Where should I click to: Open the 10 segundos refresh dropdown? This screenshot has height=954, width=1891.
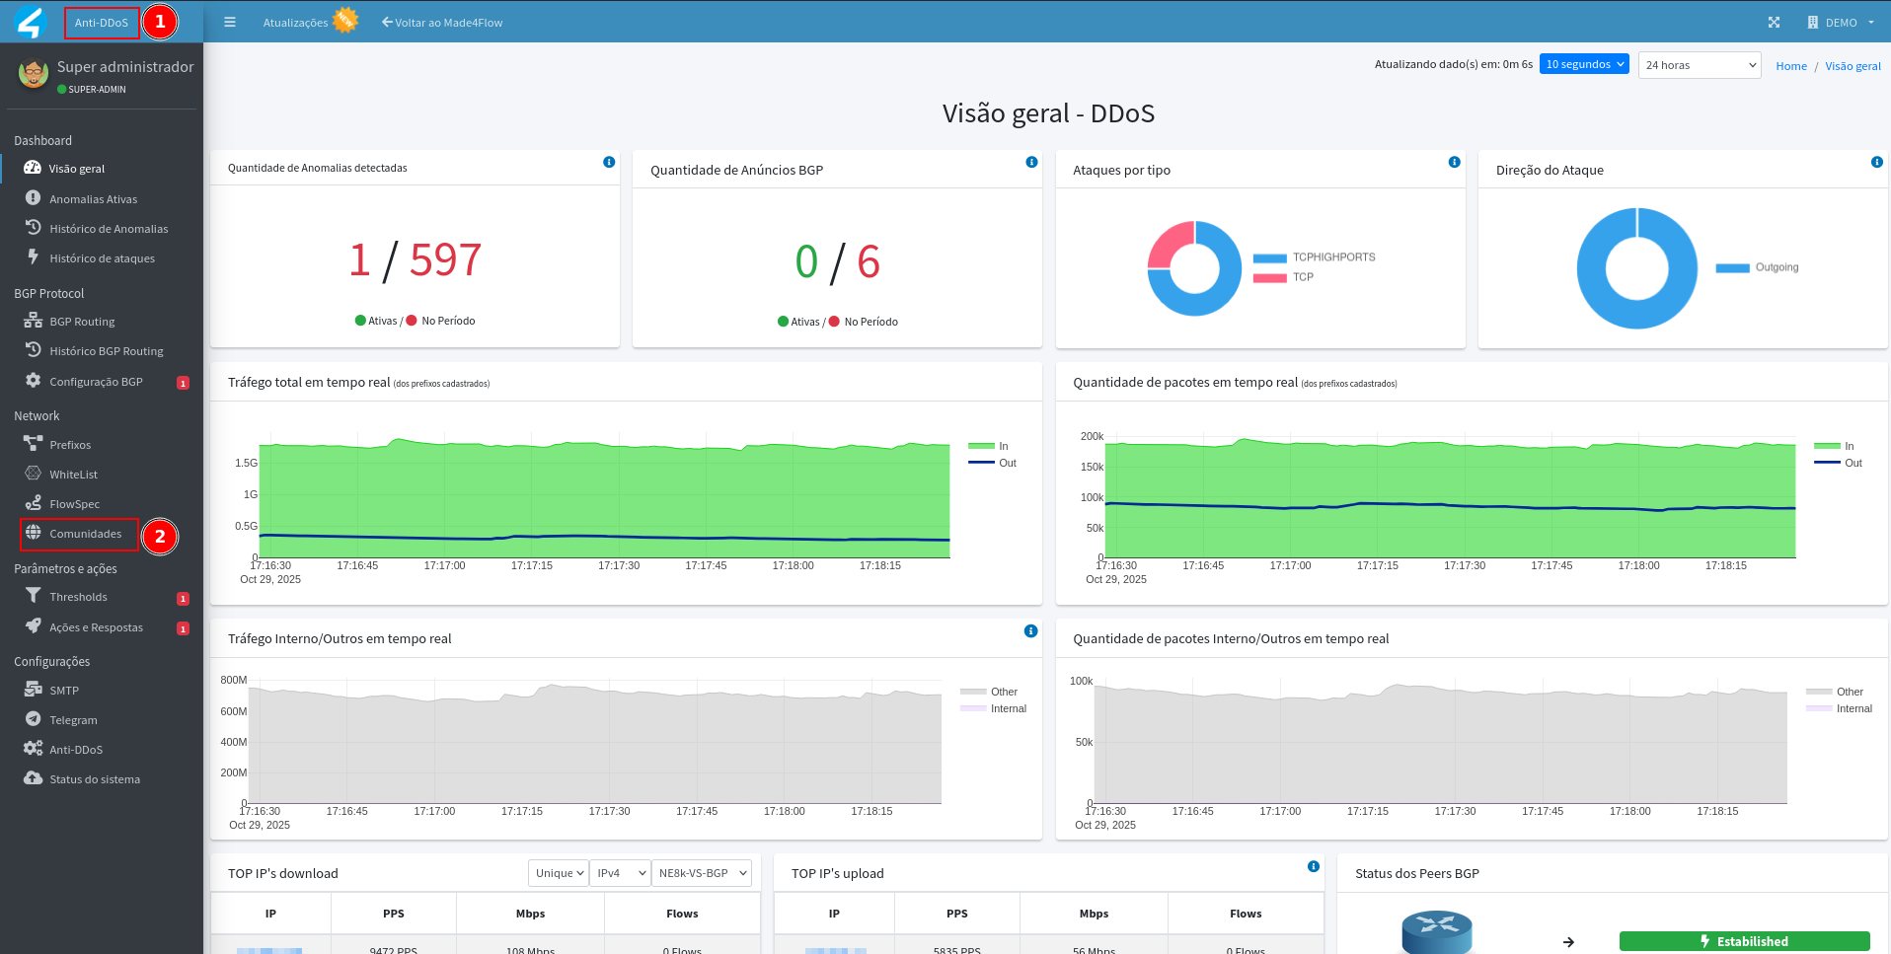tap(1583, 64)
